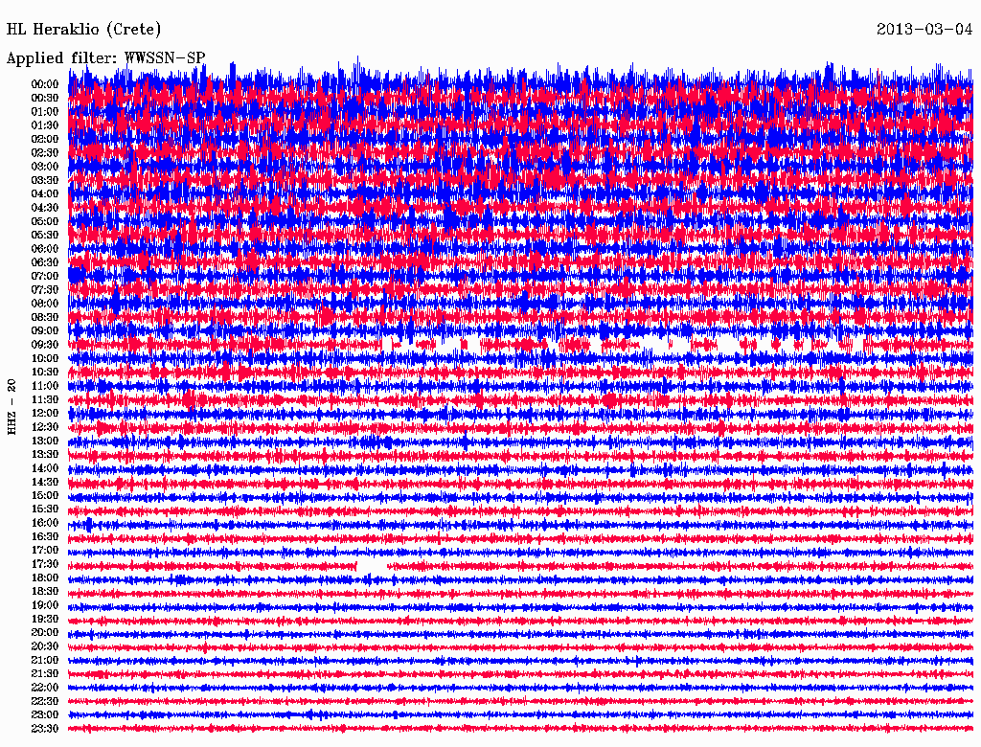Click the 20:00 time label
The width and height of the screenshot is (981, 747).
[45, 632]
